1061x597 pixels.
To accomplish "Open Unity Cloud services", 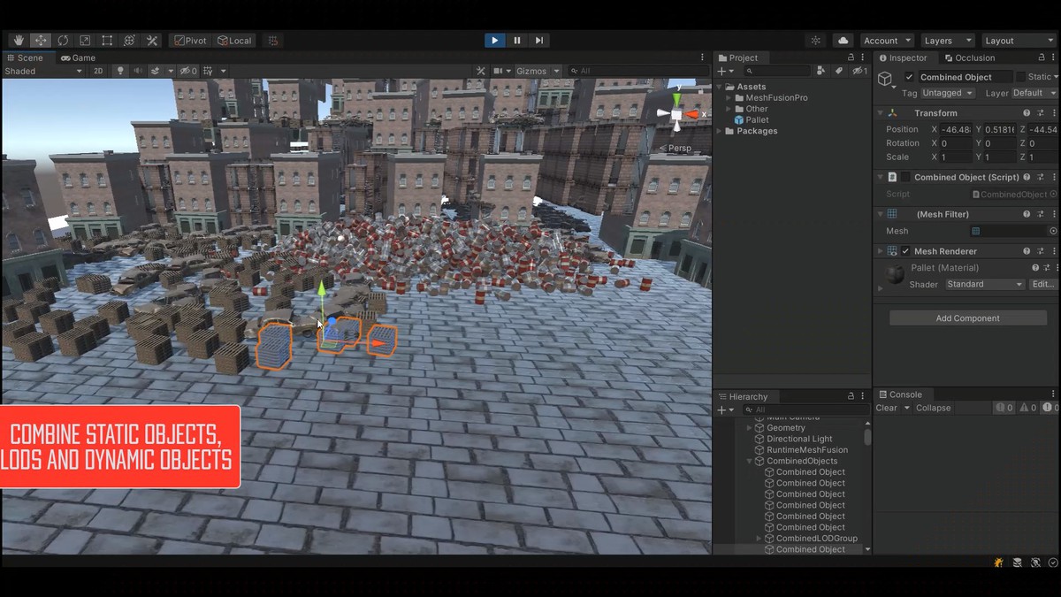I will tap(843, 41).
